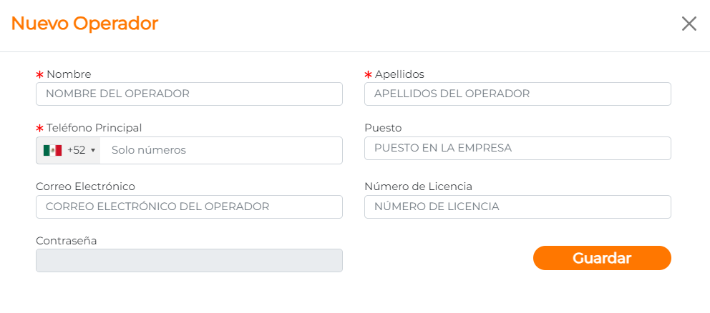Click the Apellidos field label
Image resolution: width=710 pixels, height=313 pixels.
(x=399, y=74)
